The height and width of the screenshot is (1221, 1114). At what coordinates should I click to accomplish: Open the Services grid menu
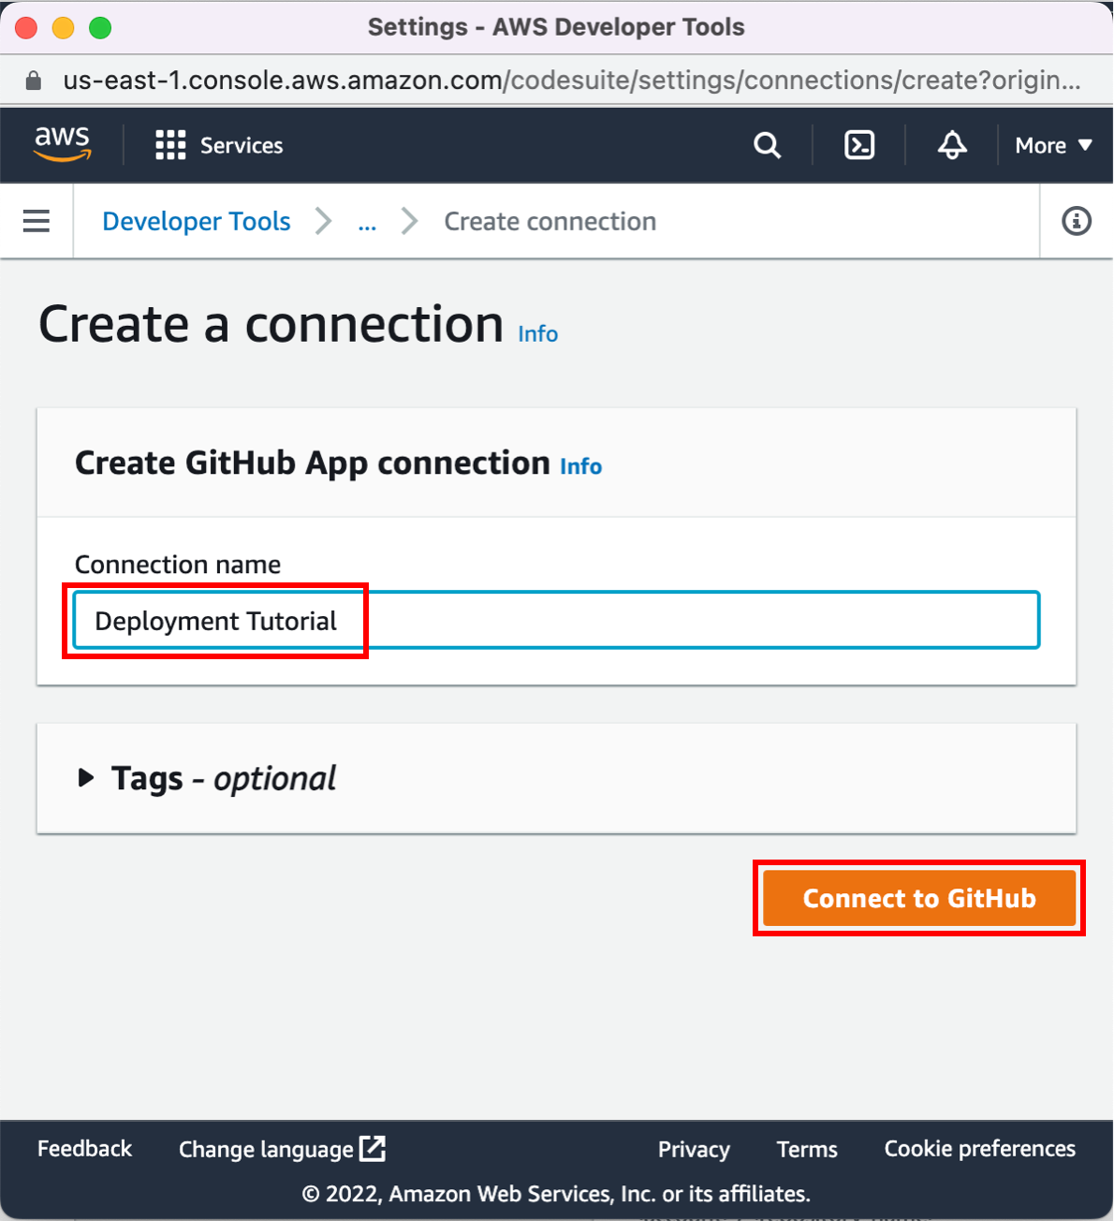[170, 145]
